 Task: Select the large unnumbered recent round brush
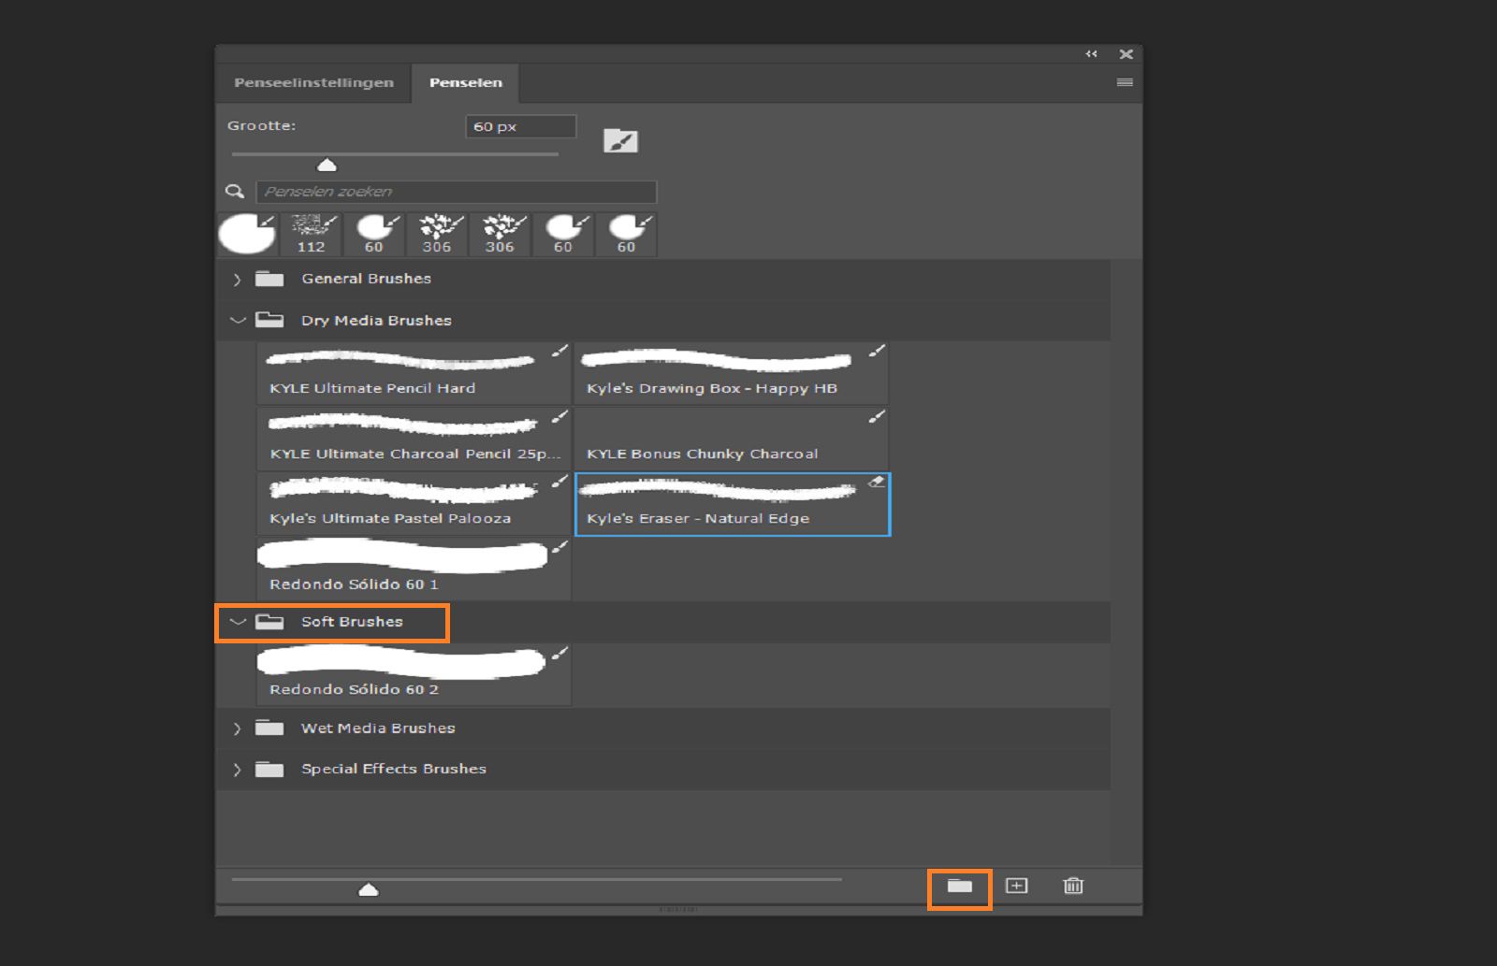click(247, 234)
